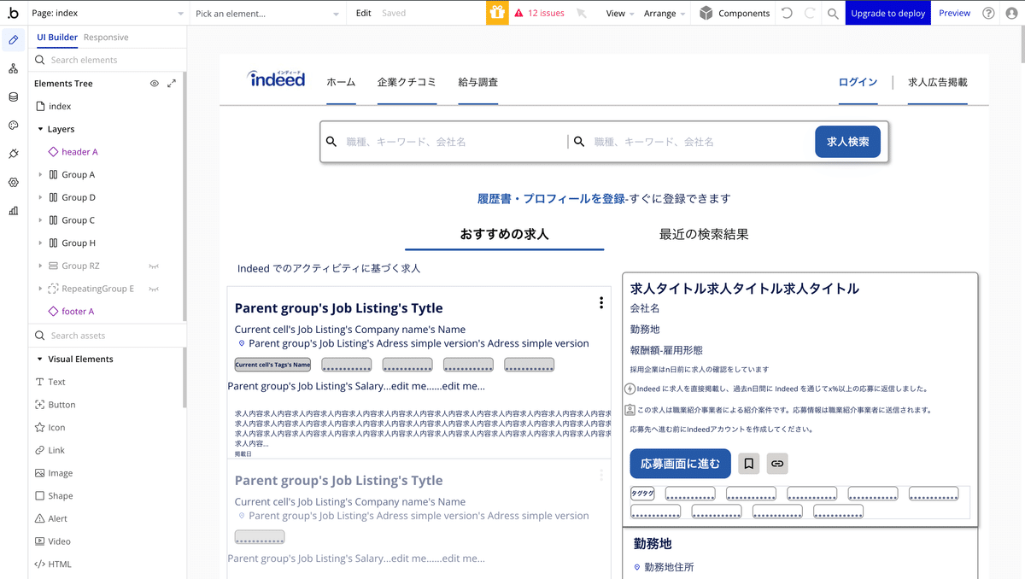Open the Pick an element dropdown
This screenshot has height=579, width=1025.
267,13
